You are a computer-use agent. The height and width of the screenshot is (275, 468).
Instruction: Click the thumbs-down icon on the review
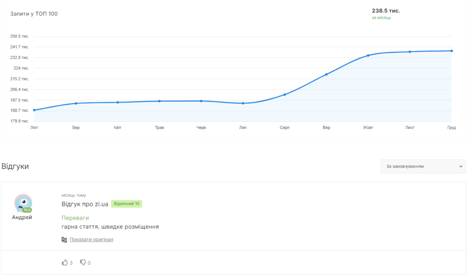[83, 263]
